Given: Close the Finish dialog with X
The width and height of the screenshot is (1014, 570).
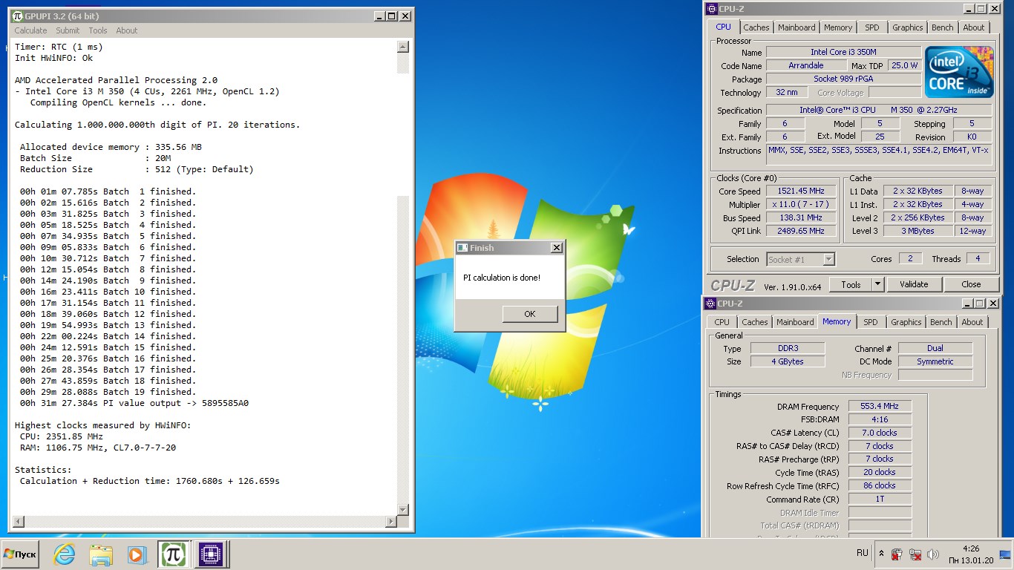Looking at the screenshot, I should (556, 248).
